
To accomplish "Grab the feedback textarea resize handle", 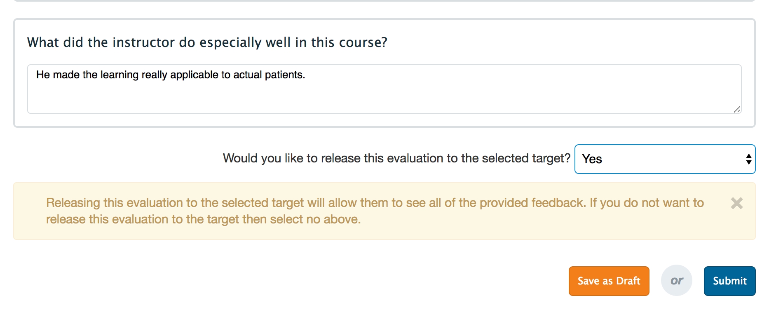I will pos(737,109).
